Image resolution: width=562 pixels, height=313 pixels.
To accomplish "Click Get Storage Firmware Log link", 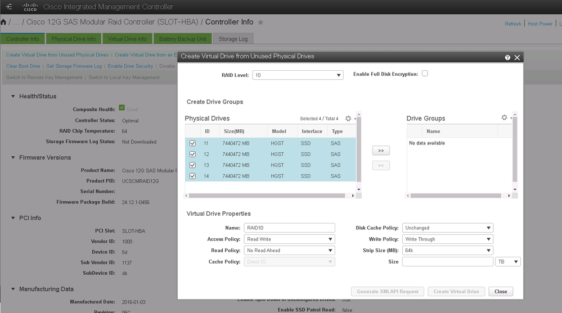I will tap(74, 66).
